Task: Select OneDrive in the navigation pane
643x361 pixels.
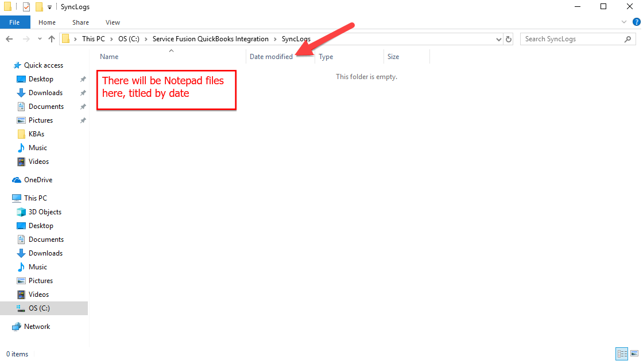Action: (38, 180)
